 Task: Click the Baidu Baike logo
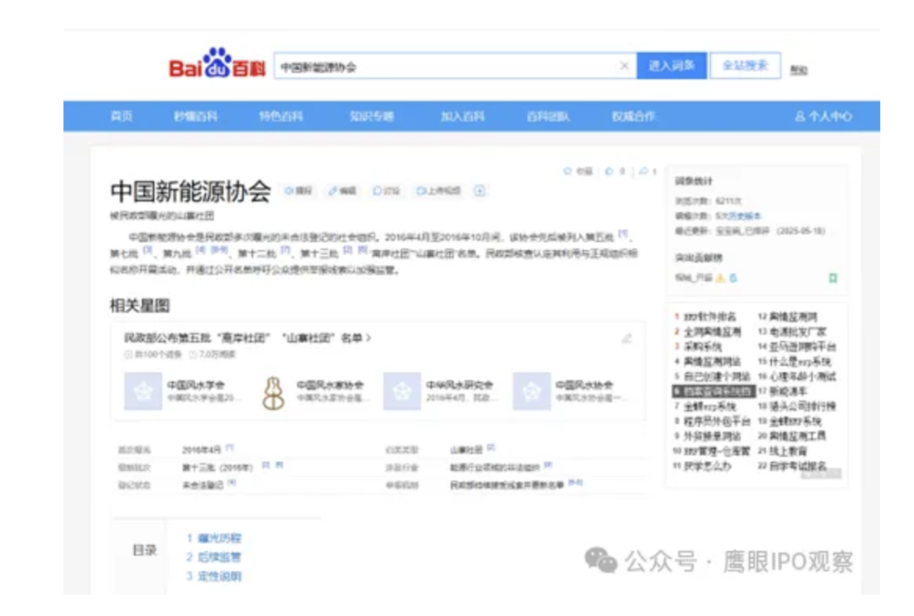coord(217,65)
